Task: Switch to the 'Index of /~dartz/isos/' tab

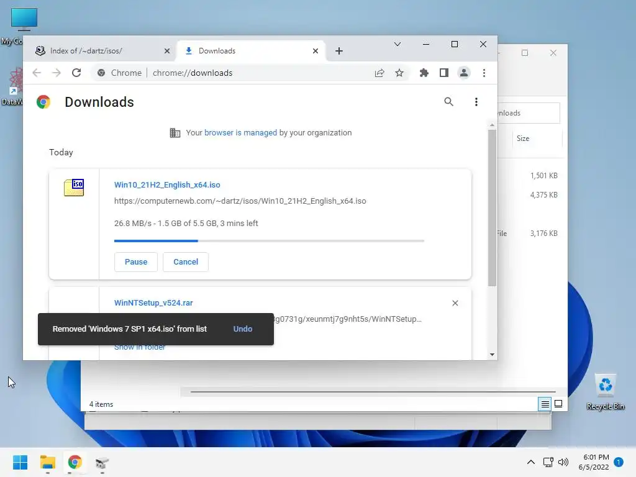Action: tap(100, 51)
